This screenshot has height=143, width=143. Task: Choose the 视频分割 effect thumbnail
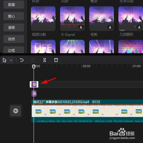[43, 19]
